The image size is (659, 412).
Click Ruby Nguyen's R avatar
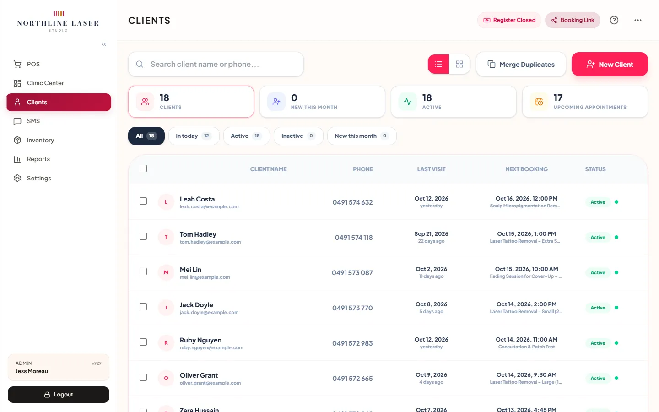(x=166, y=343)
